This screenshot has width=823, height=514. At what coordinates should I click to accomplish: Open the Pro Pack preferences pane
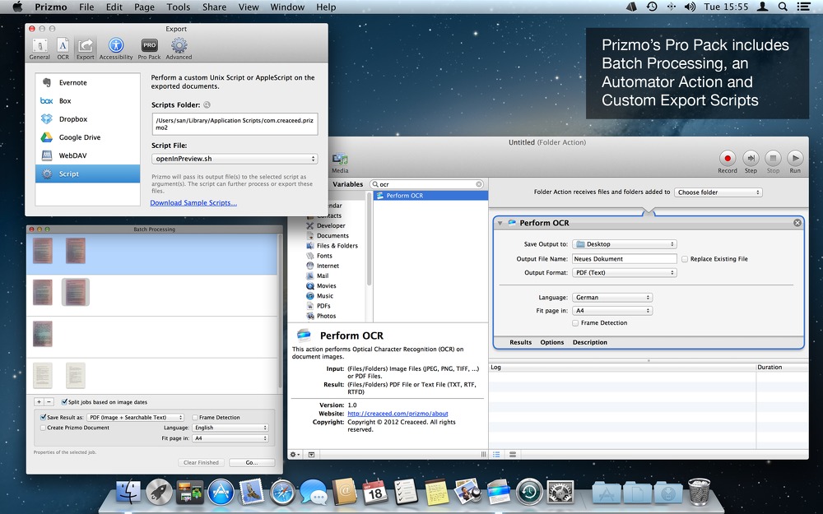(x=150, y=49)
